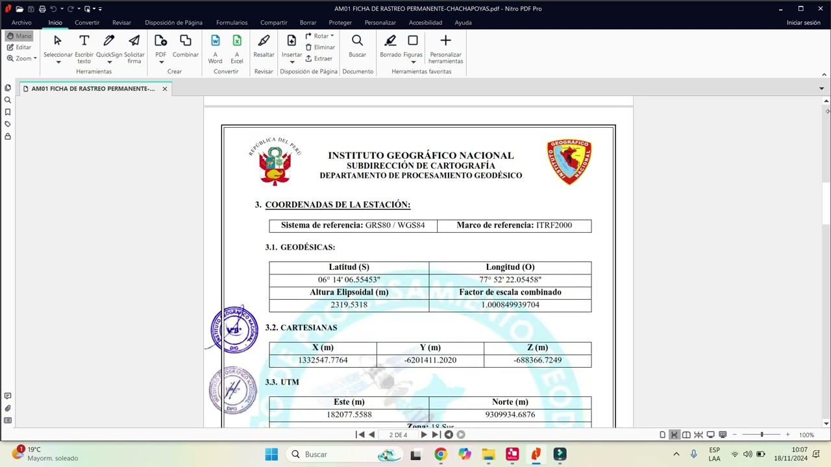Select continuous page view mode
This screenshot has height=467, width=831.
pos(675,435)
